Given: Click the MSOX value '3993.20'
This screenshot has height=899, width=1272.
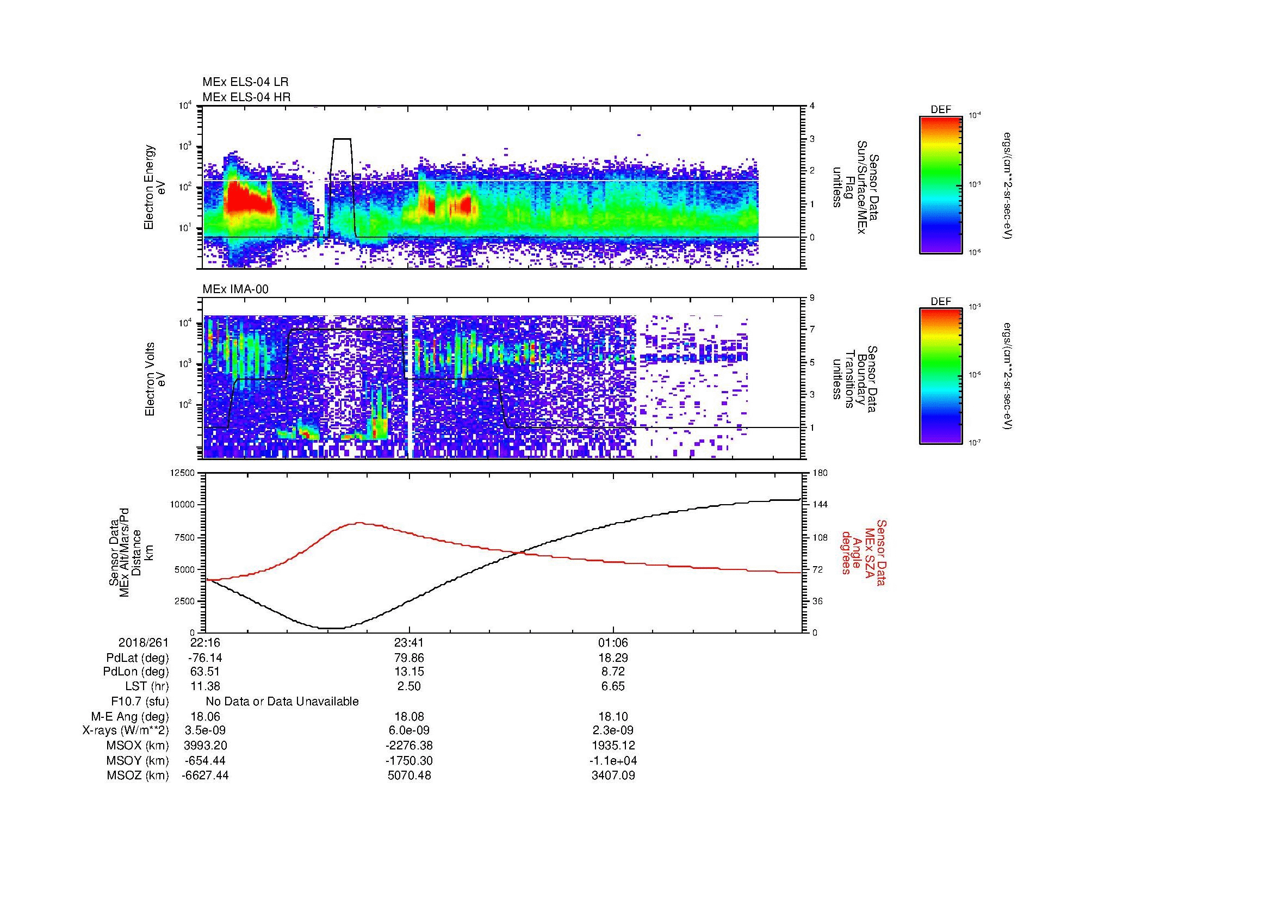Looking at the screenshot, I should point(206,746).
